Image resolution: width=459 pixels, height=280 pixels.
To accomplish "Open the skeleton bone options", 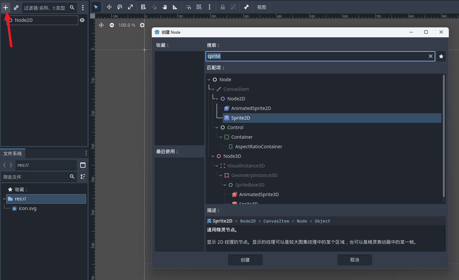I will click(246, 7).
